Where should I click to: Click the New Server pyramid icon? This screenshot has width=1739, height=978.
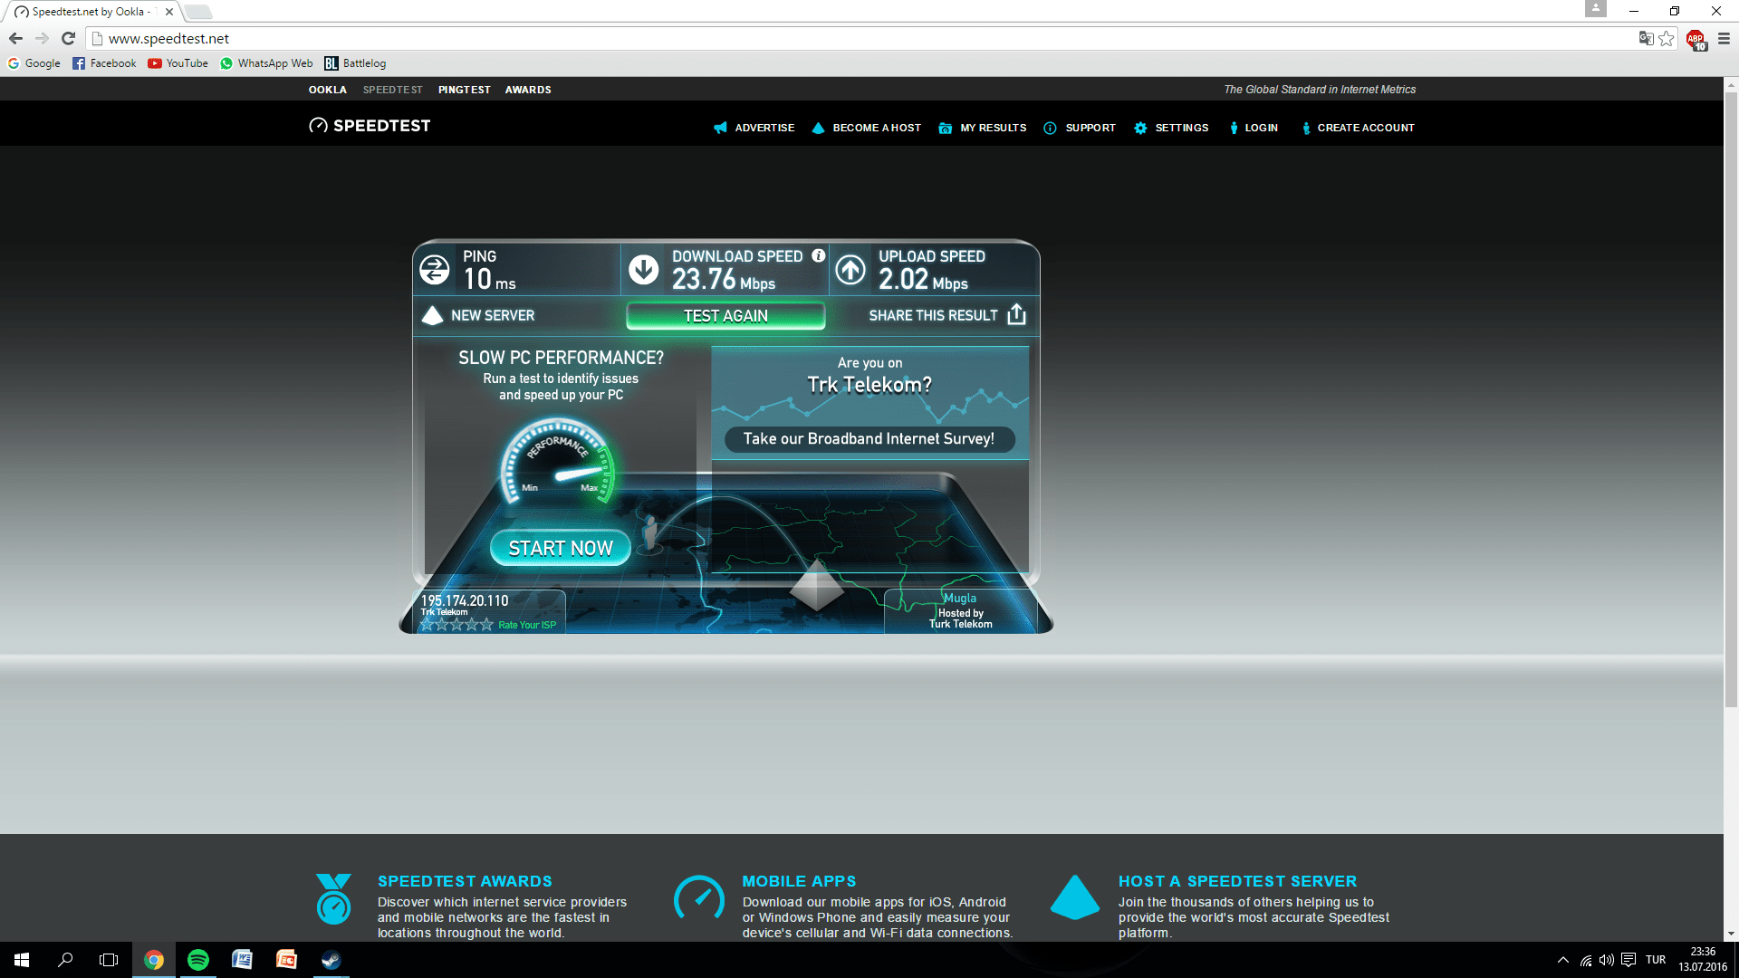(x=433, y=315)
